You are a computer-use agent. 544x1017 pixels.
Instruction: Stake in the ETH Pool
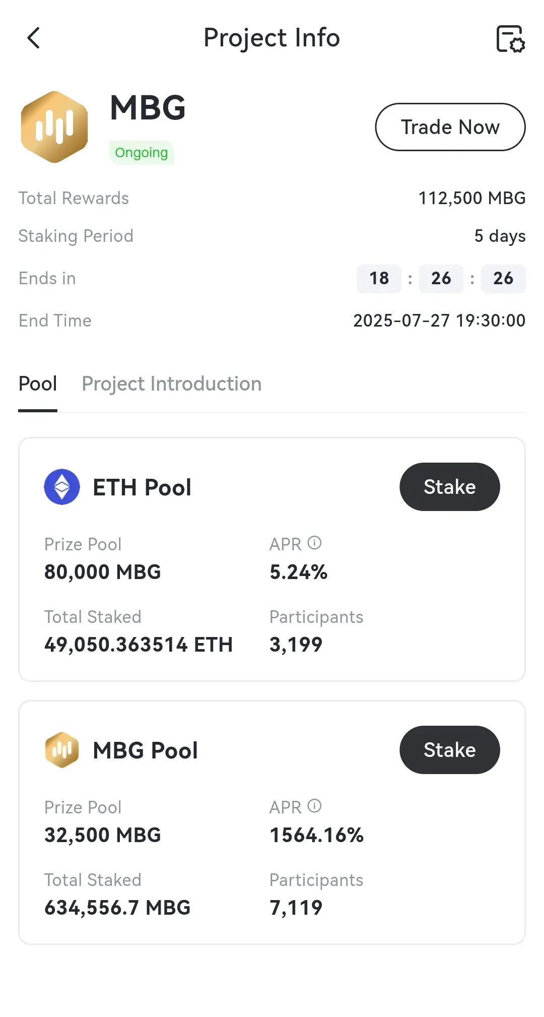[450, 487]
